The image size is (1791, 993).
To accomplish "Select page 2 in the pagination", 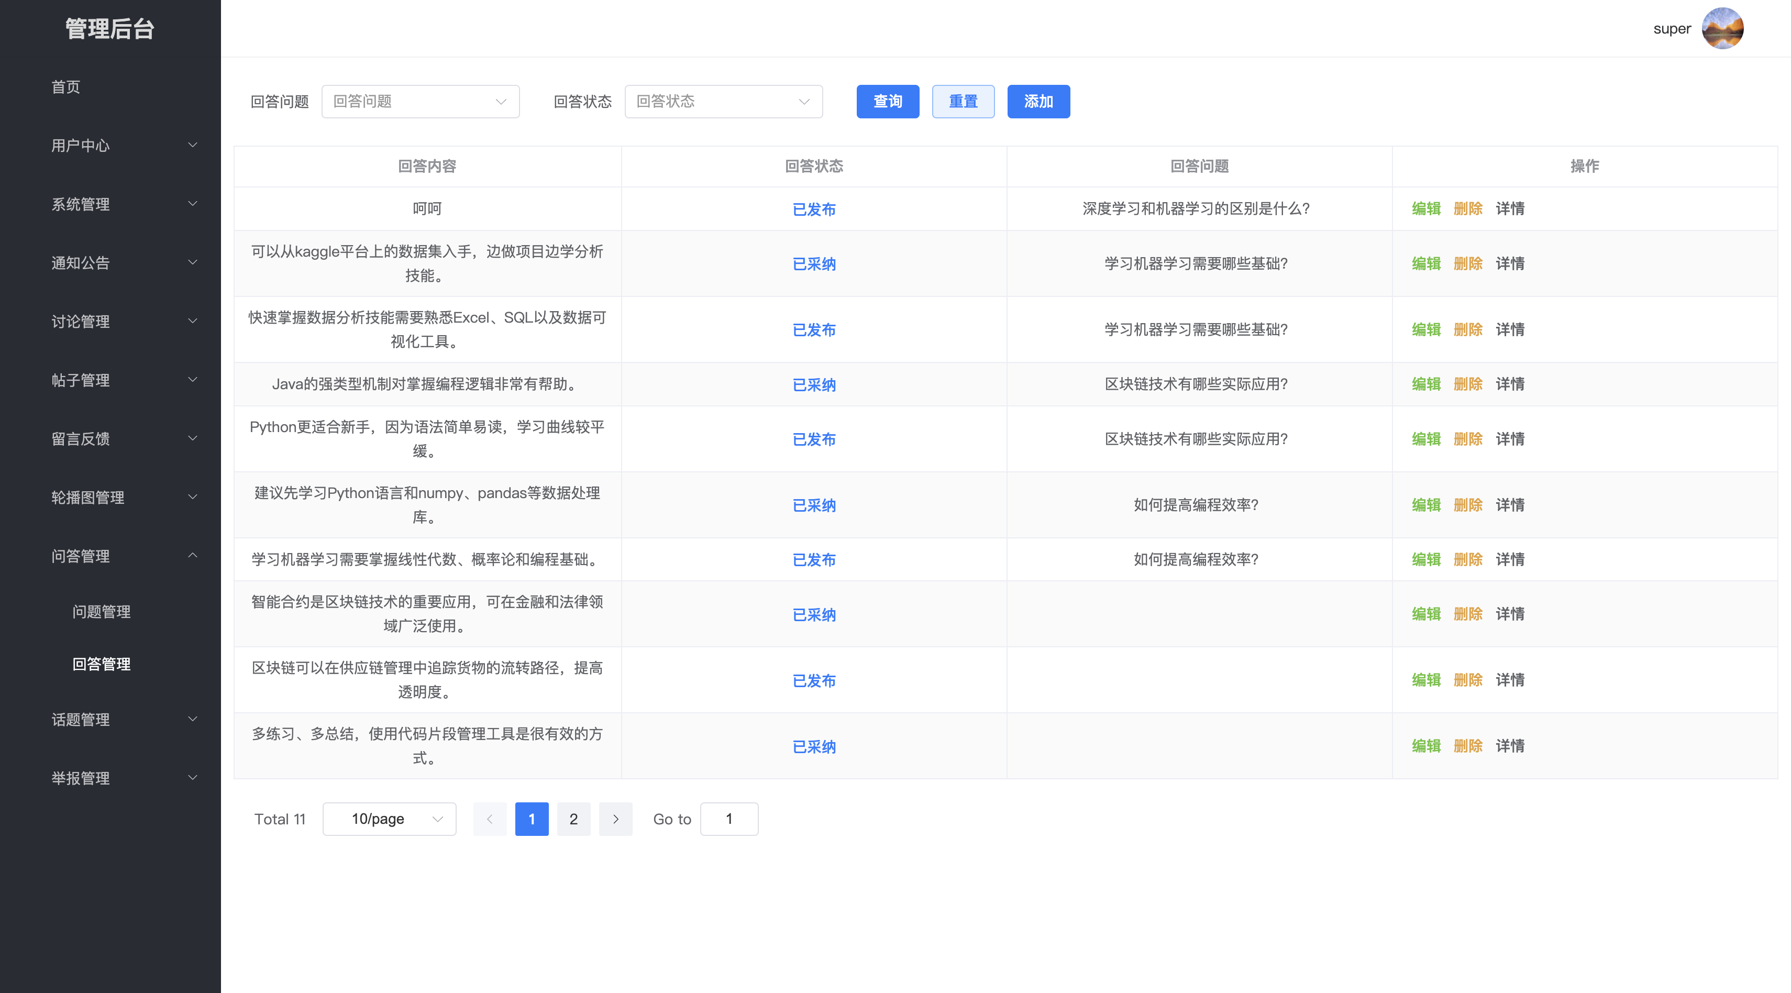I will (573, 819).
